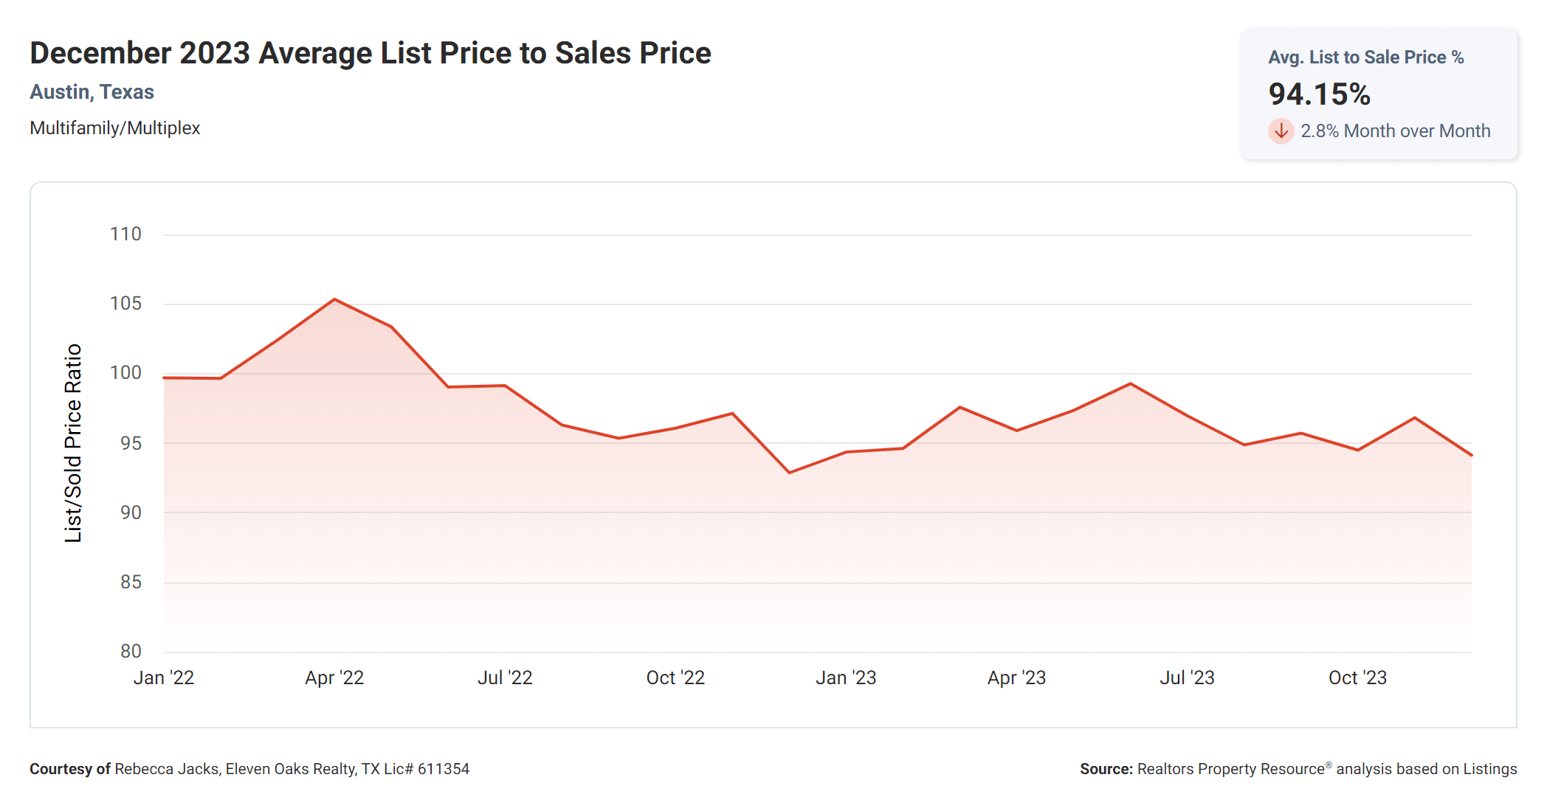Click the 110 y-axis tick label
Image resolution: width=1547 pixels, height=811 pixels.
[x=125, y=234]
